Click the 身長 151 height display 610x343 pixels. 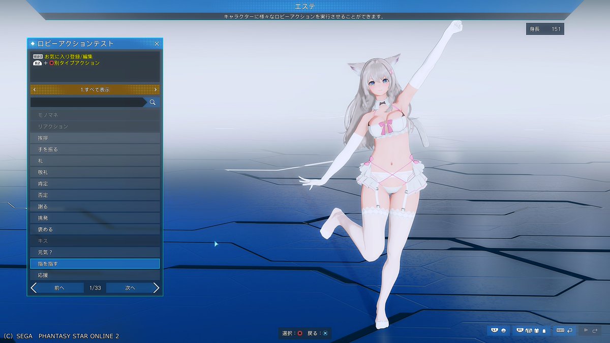tap(545, 29)
